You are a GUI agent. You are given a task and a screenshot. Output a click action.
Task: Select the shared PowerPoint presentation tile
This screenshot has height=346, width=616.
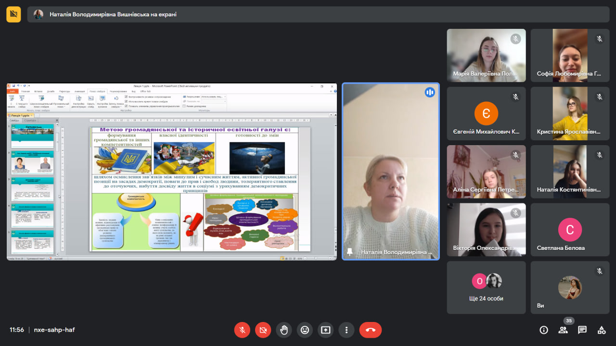tap(172, 172)
